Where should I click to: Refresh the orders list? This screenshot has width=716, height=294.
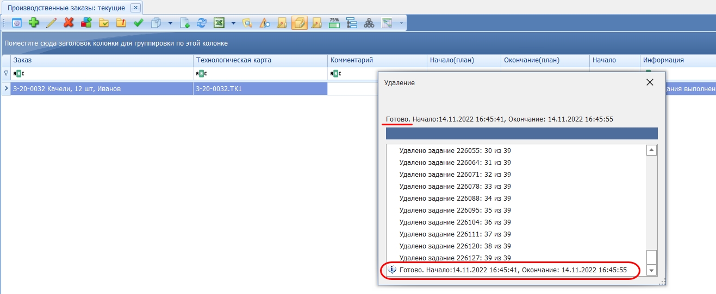(x=201, y=23)
